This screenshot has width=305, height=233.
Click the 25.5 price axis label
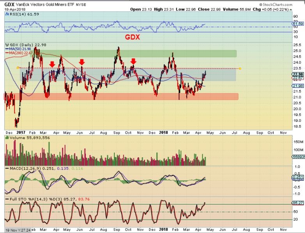click(297, 45)
